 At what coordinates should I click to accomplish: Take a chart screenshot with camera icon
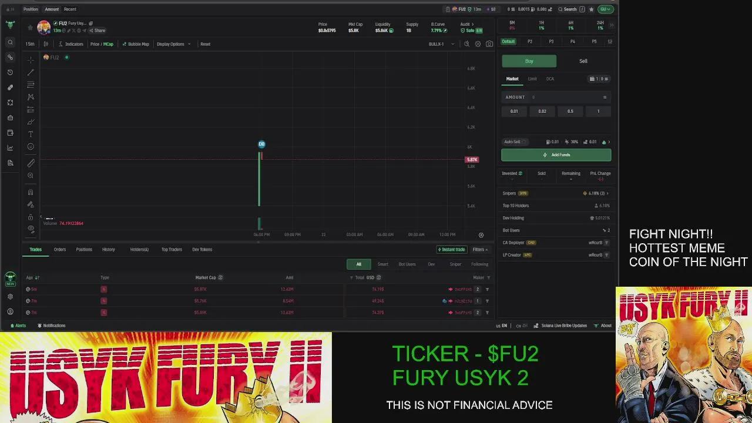(489, 44)
